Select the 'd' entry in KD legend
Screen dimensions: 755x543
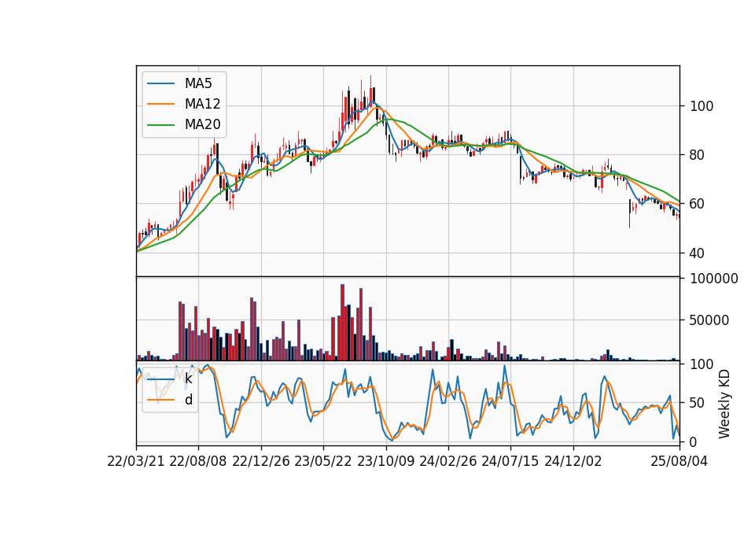click(x=188, y=400)
